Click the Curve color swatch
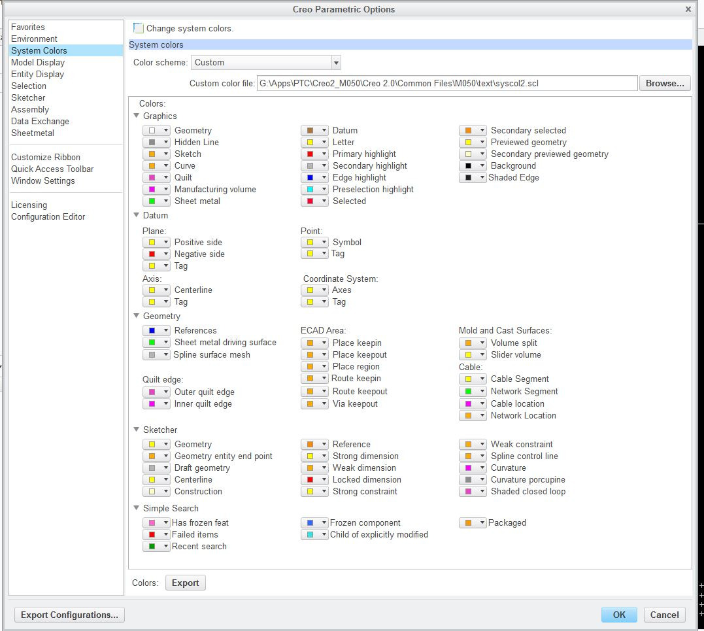704x631 pixels. 152,165
